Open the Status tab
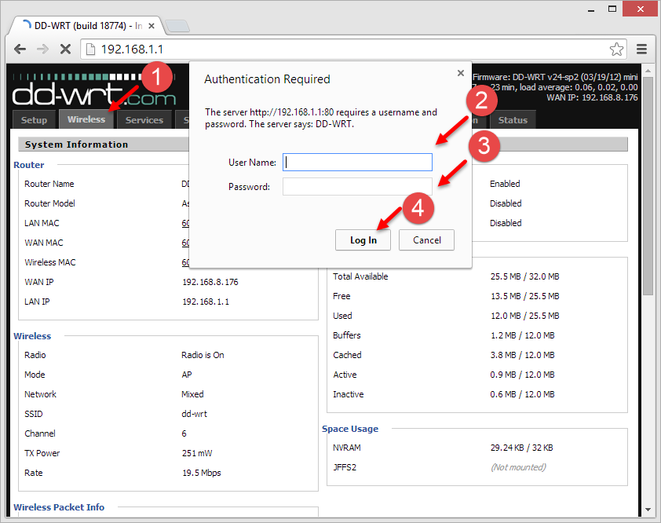The image size is (661, 523). click(x=513, y=120)
